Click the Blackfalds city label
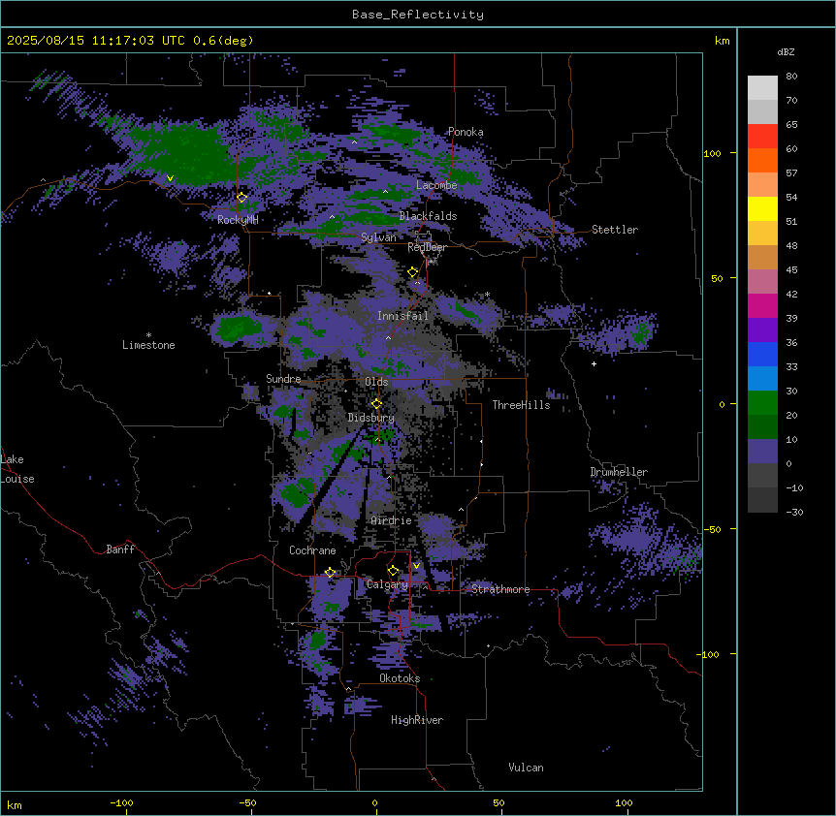The image size is (836, 816). [x=428, y=216]
